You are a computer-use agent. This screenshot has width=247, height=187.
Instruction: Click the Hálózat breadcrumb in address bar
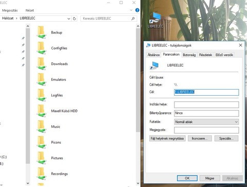tap(8, 18)
